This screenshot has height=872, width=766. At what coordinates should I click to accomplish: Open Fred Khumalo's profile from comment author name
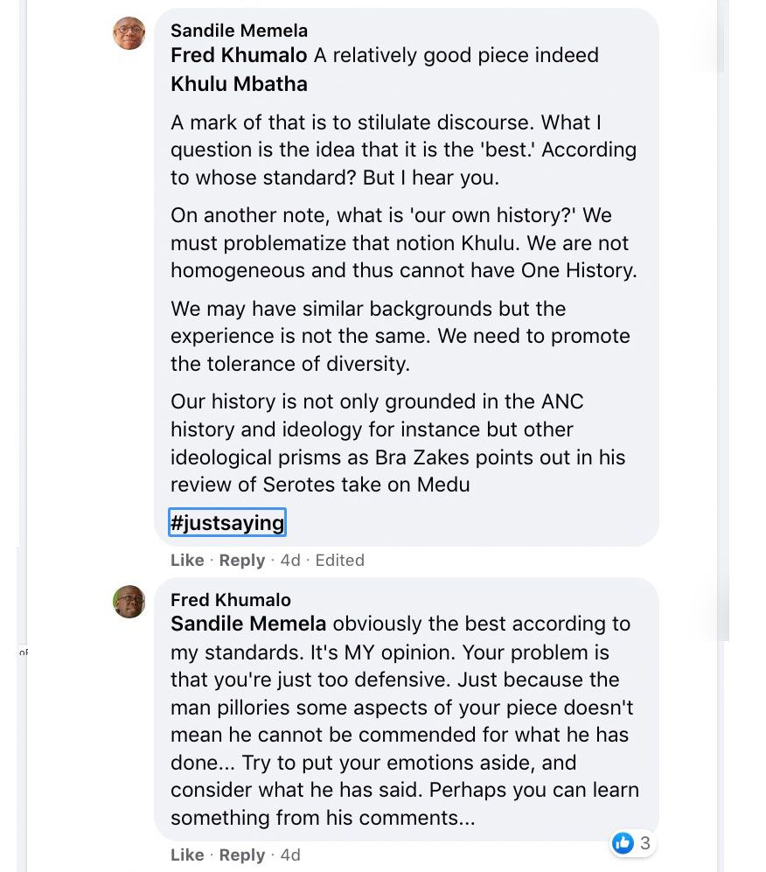click(230, 600)
